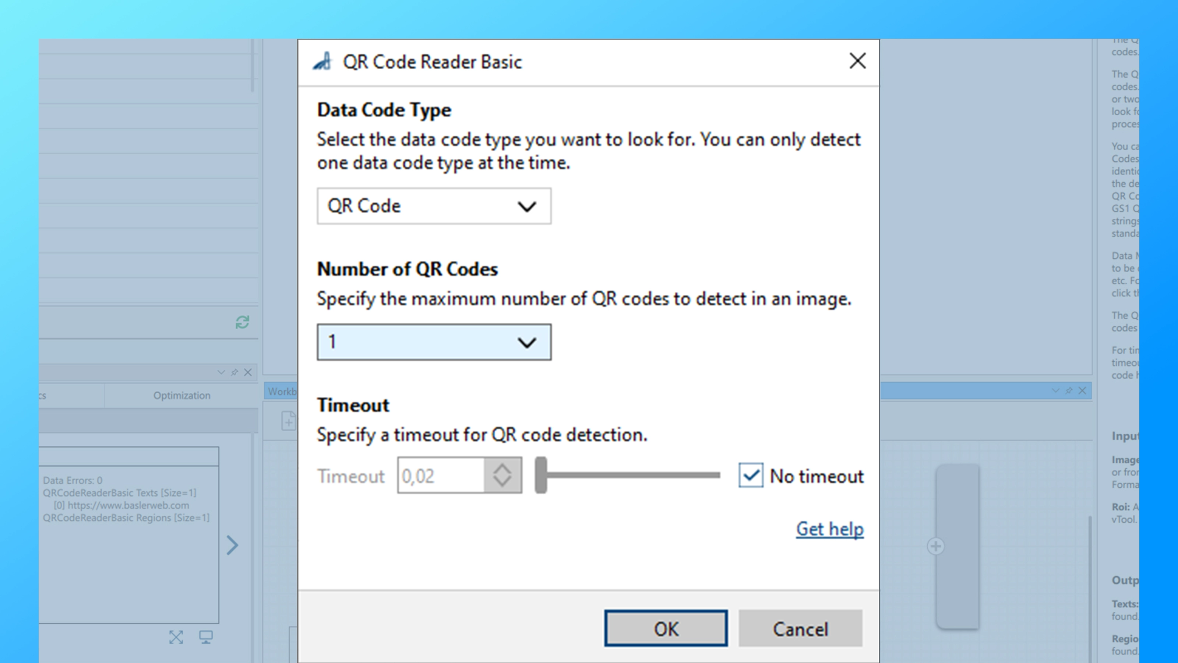This screenshot has height=663, width=1178.
Task: Click the green refresh icon in left panel
Action: [242, 322]
